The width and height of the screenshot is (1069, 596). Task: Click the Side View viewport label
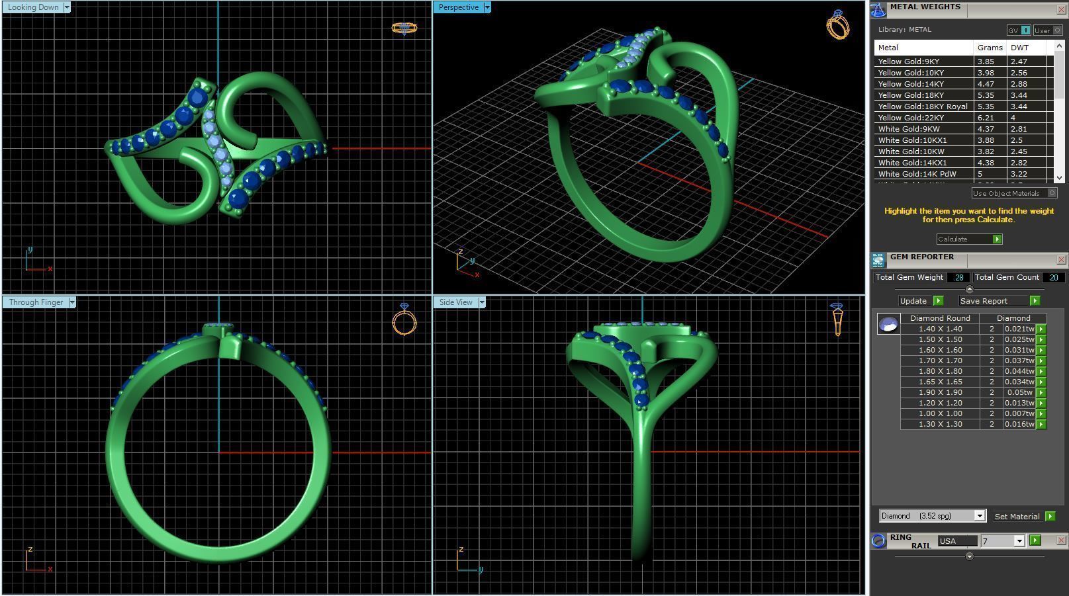click(x=456, y=302)
